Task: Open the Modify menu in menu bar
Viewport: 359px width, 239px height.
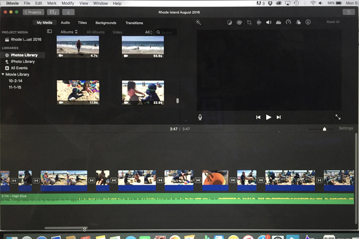Action: pyautogui.click(x=68, y=4)
